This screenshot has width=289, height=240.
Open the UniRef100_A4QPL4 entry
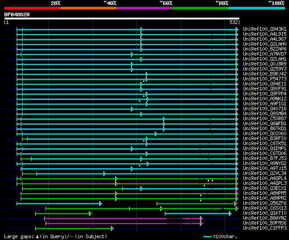265,178
